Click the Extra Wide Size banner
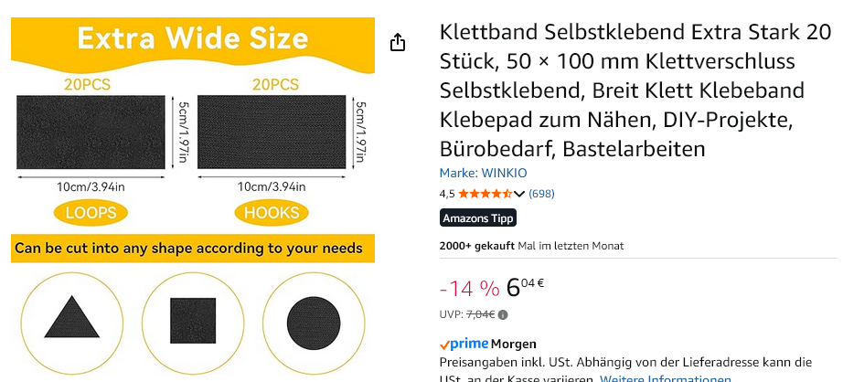The width and height of the screenshot is (843, 382). pos(192,39)
